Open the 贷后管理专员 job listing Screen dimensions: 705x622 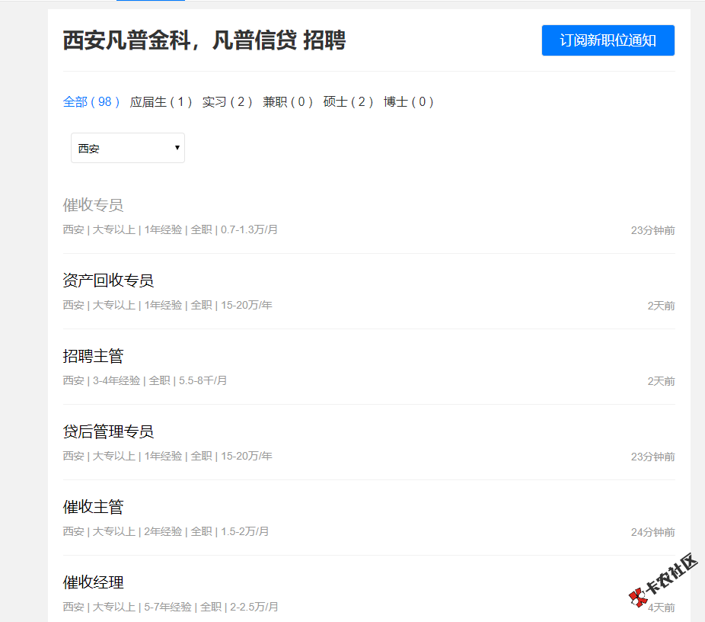coord(108,431)
